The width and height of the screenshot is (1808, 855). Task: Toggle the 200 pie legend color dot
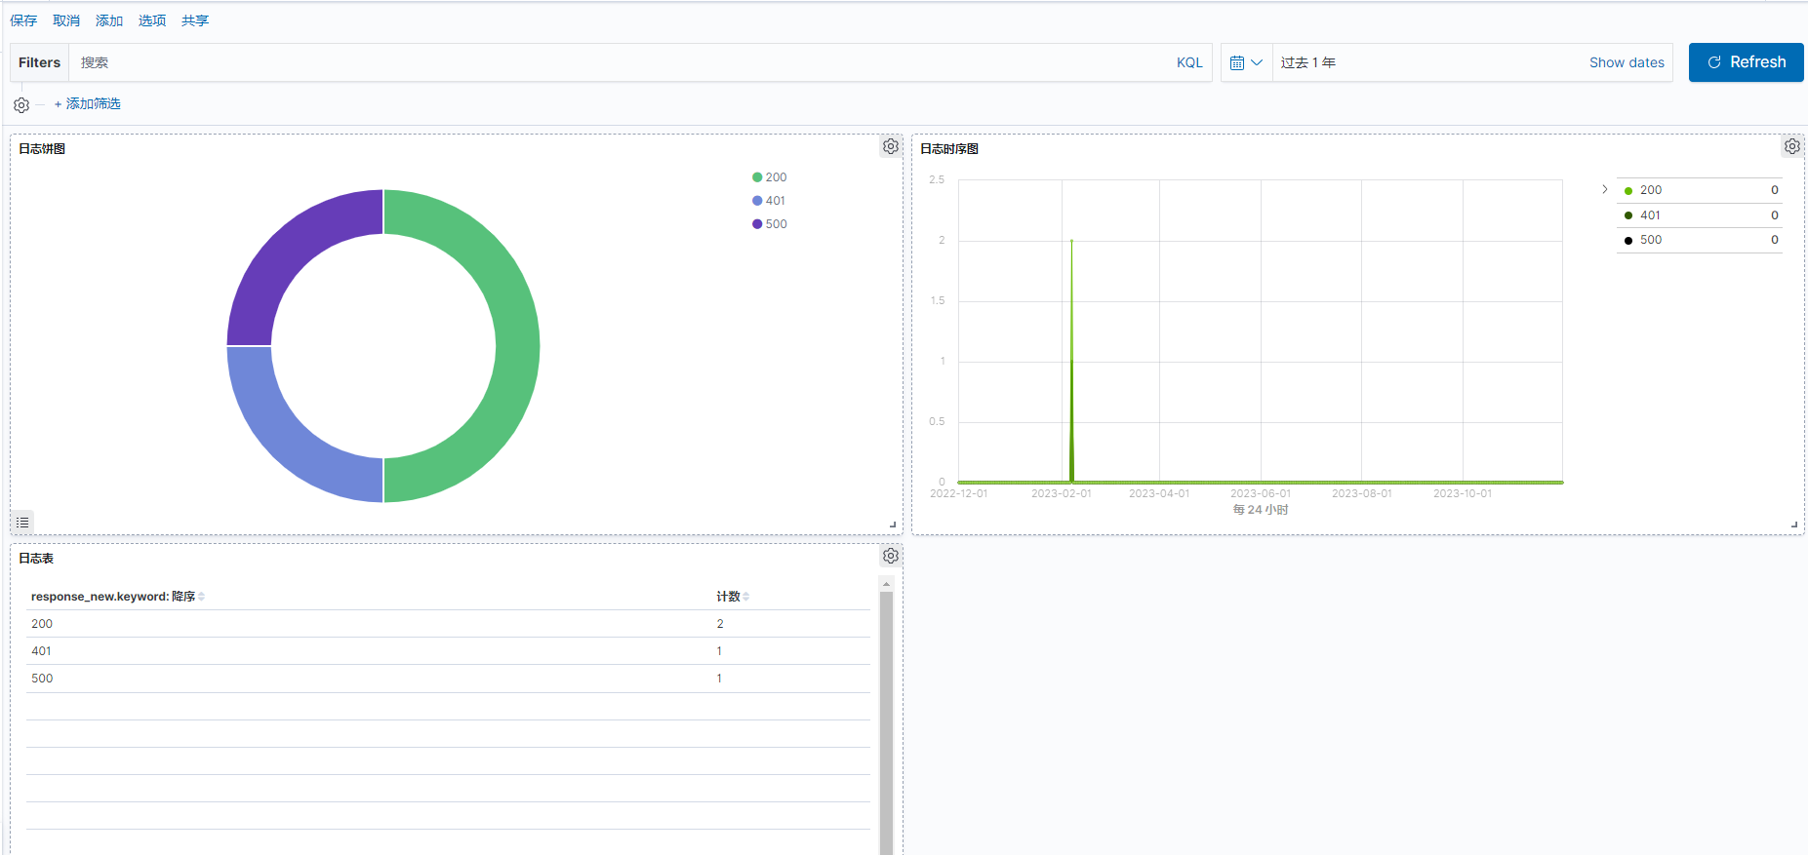click(x=757, y=177)
